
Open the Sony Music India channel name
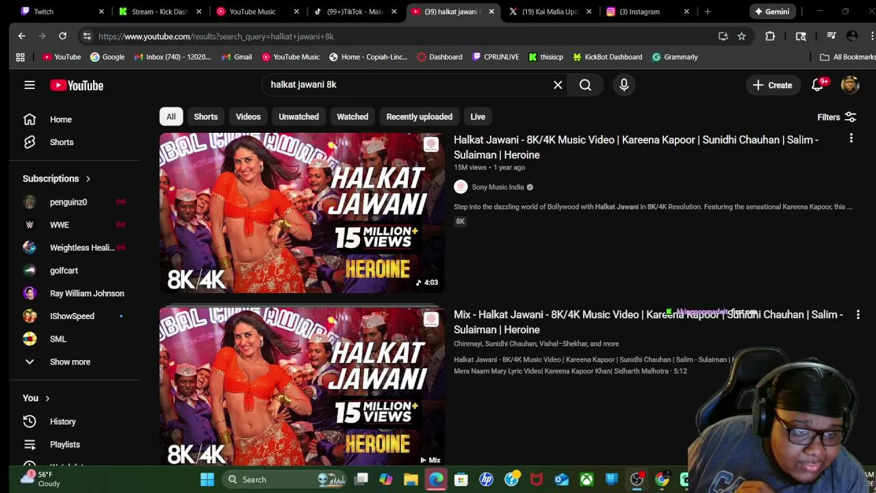(498, 187)
